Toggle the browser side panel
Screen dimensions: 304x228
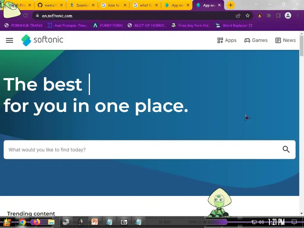click(278, 15)
